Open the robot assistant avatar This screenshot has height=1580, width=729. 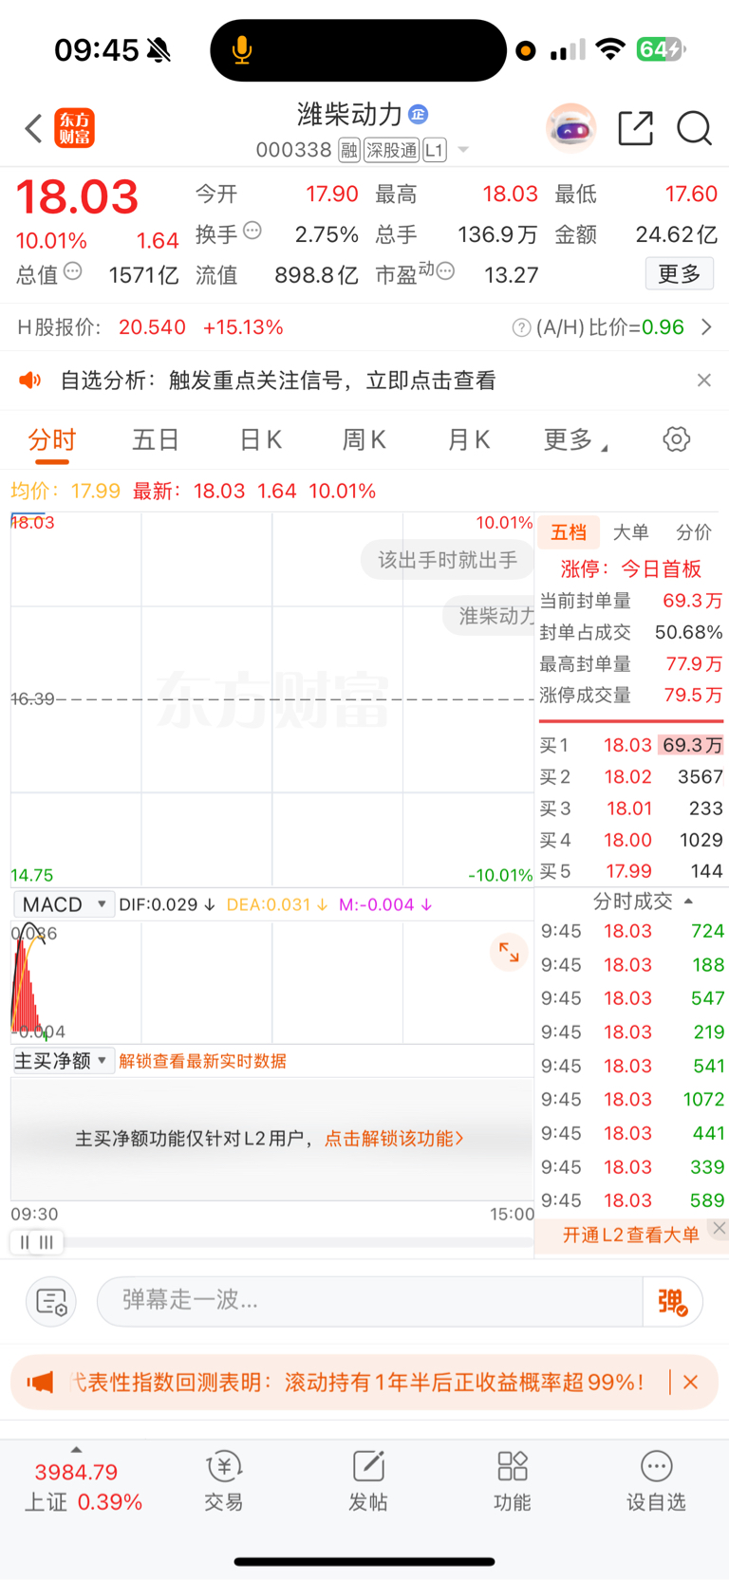(x=570, y=128)
